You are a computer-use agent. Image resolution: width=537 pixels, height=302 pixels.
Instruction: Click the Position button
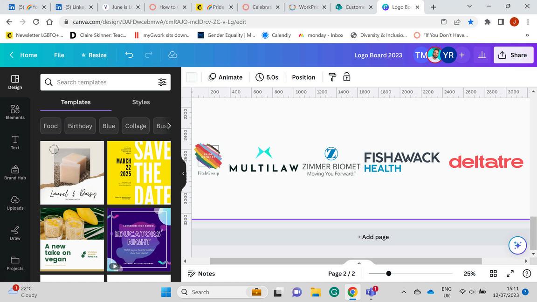[303, 77]
